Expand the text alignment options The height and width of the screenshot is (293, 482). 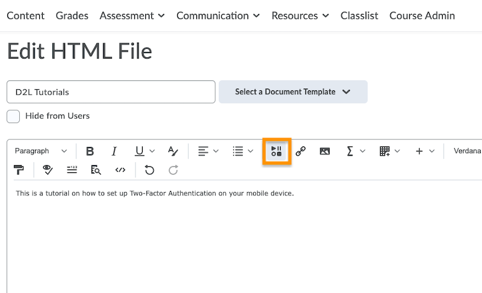point(208,151)
